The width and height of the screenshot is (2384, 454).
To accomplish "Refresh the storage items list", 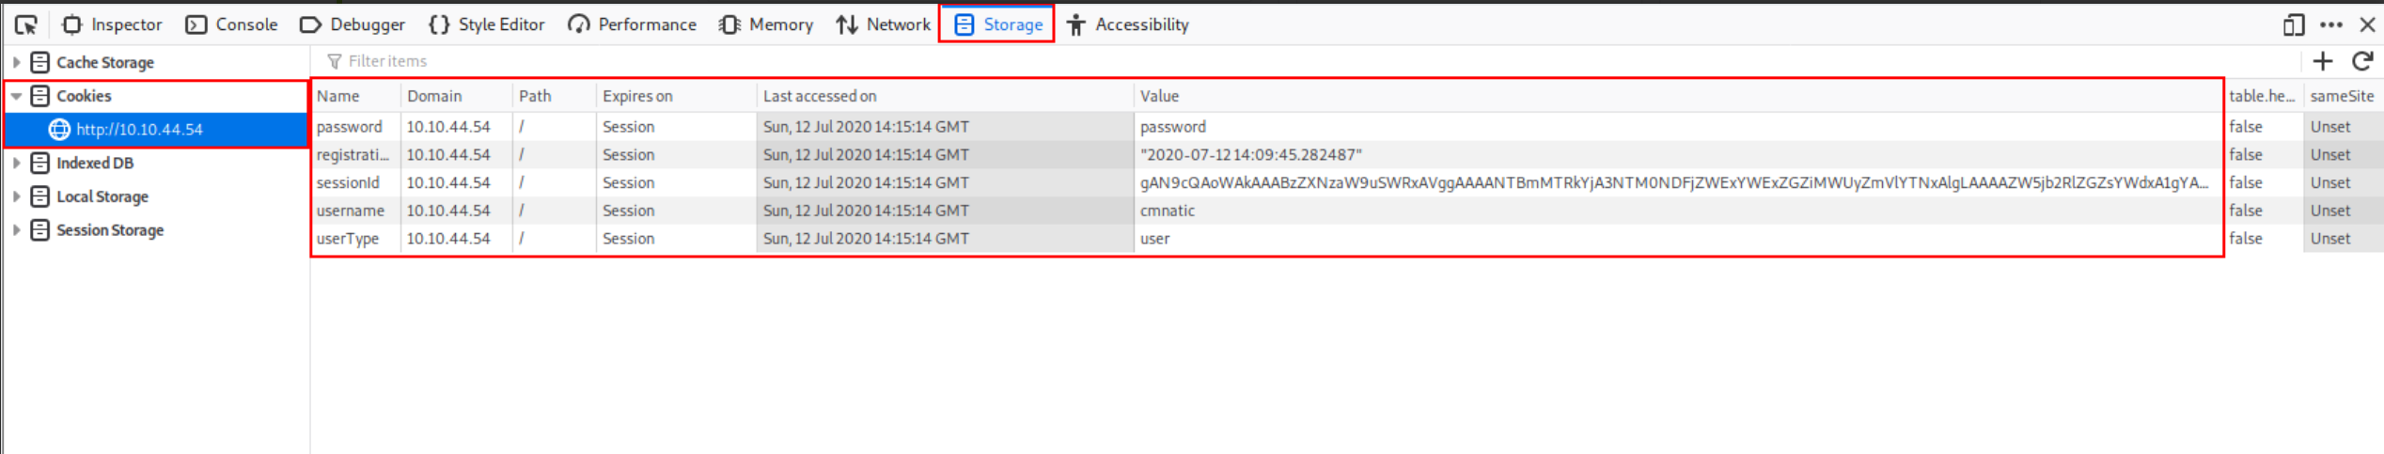I will (2361, 62).
